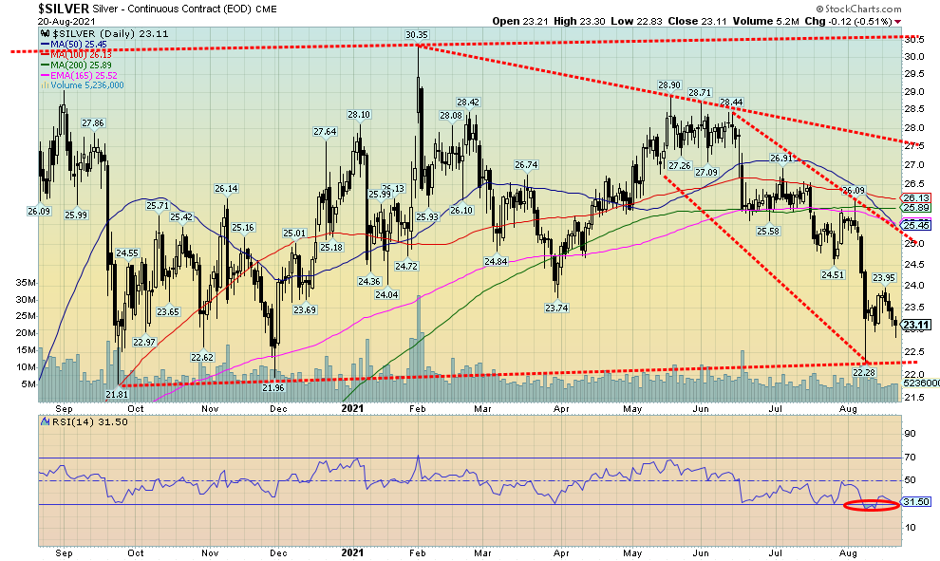Viewport: 940px width, 561px height.
Task: Click the red MA(100) legend entry
Action: tap(76, 53)
